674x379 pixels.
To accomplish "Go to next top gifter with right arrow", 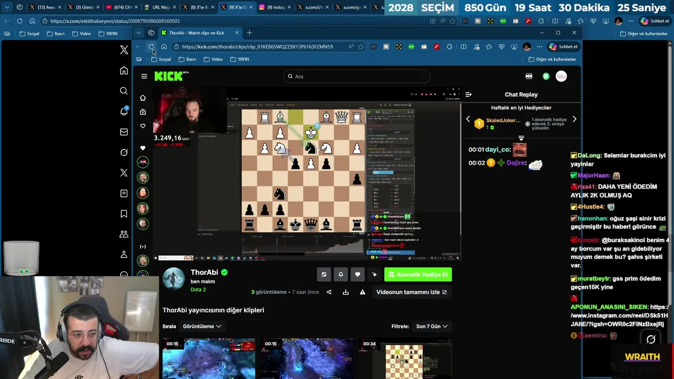I will pos(574,119).
